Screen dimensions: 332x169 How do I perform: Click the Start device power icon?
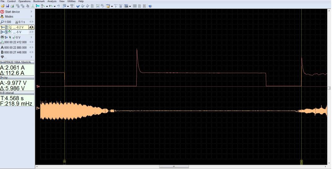pyautogui.click(x=2, y=12)
